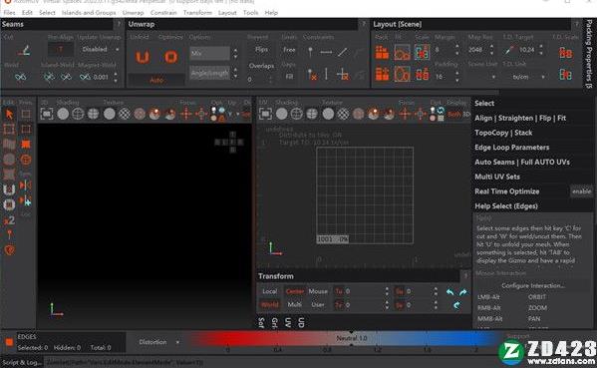Viewport: 597px width, 368px height.
Task: Toggle the Free limits option
Action: [289, 50]
